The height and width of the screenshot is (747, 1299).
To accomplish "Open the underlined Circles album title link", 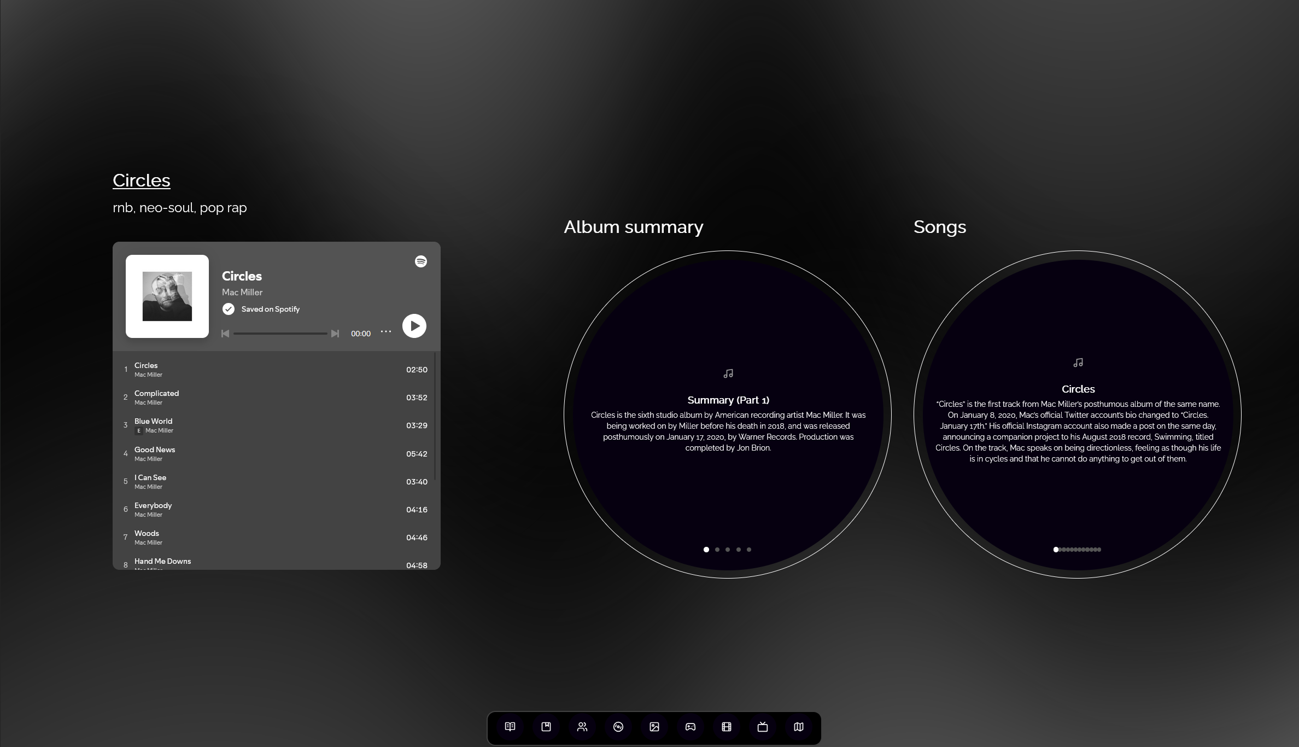I will click(142, 180).
